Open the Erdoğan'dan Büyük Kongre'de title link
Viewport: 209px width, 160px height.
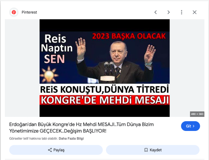(81, 128)
